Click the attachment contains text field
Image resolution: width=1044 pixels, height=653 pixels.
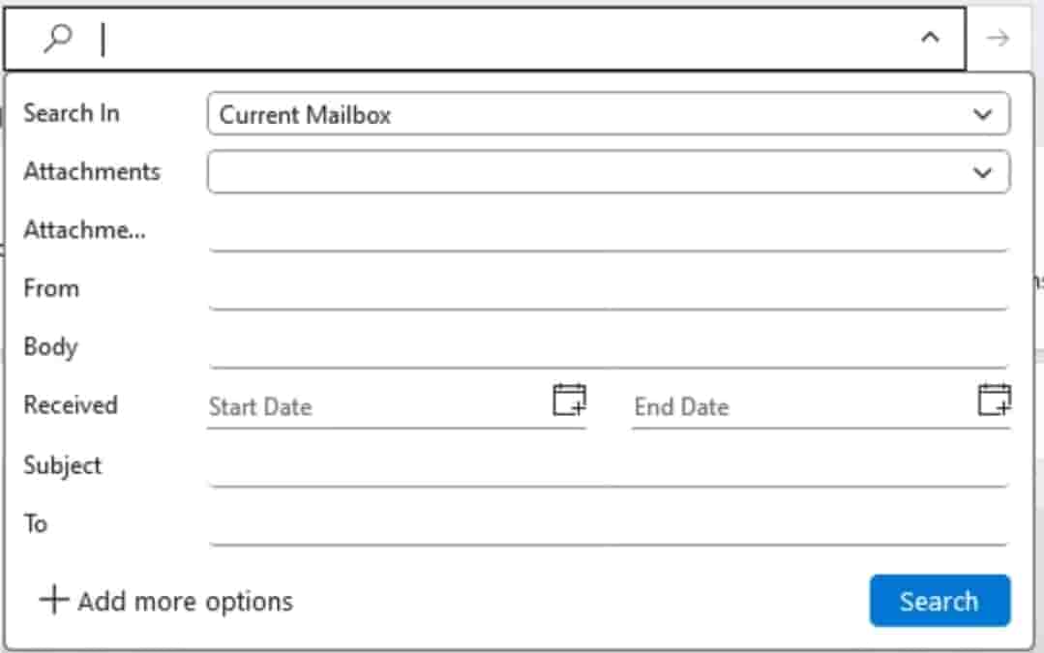pyautogui.click(x=609, y=232)
